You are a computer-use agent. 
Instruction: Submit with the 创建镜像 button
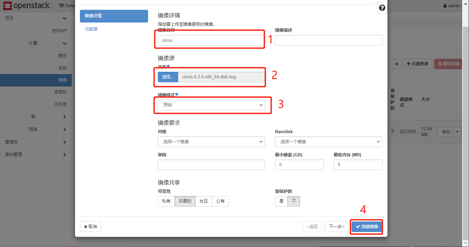366,226
